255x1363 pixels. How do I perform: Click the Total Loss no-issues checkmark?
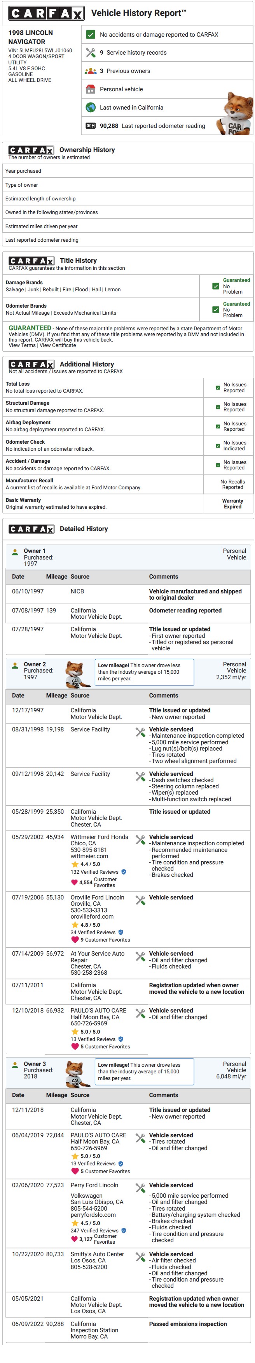pyautogui.click(x=218, y=388)
